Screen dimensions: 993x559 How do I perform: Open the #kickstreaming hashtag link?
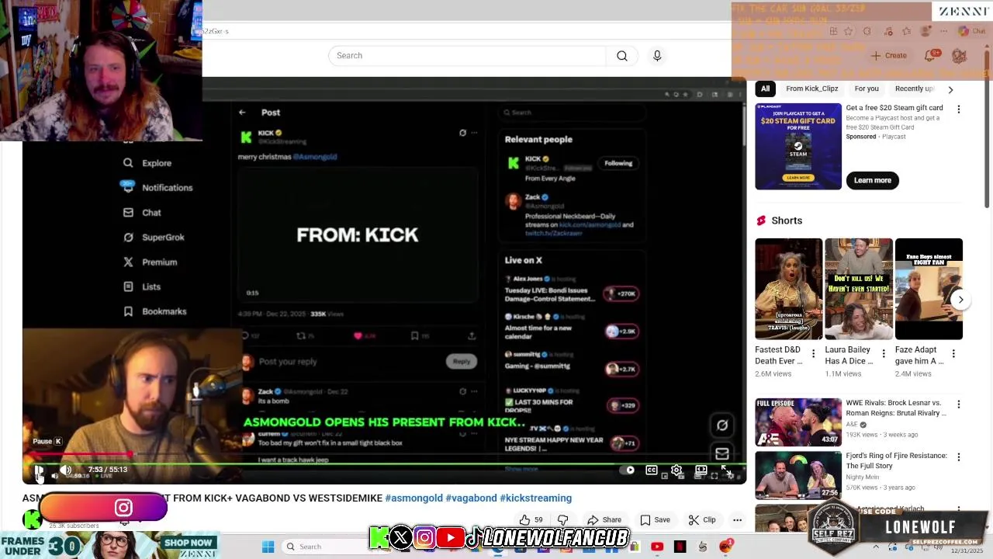coord(535,498)
